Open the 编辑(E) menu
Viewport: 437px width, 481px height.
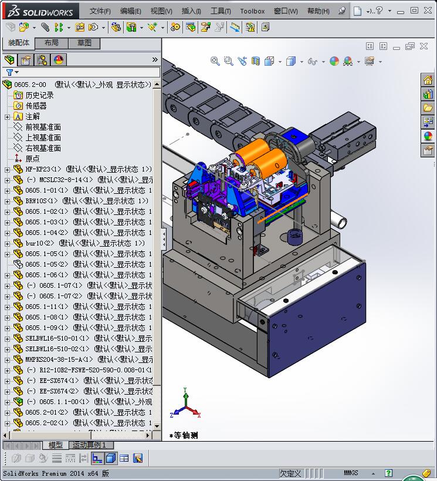131,11
